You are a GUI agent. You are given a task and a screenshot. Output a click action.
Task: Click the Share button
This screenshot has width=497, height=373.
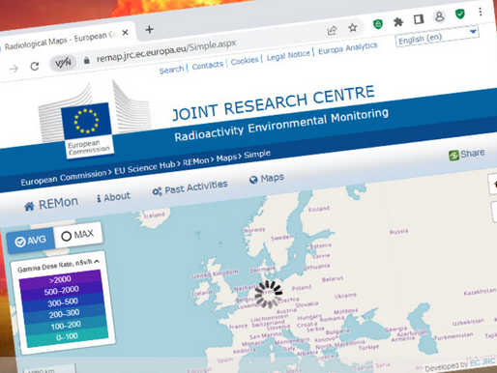[x=466, y=154]
